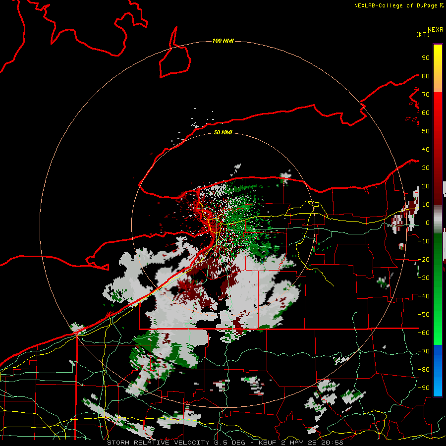Image resolution: width=446 pixels, height=446 pixels.
Task: Click the 50 NMI range ring label
Action: coord(223,132)
